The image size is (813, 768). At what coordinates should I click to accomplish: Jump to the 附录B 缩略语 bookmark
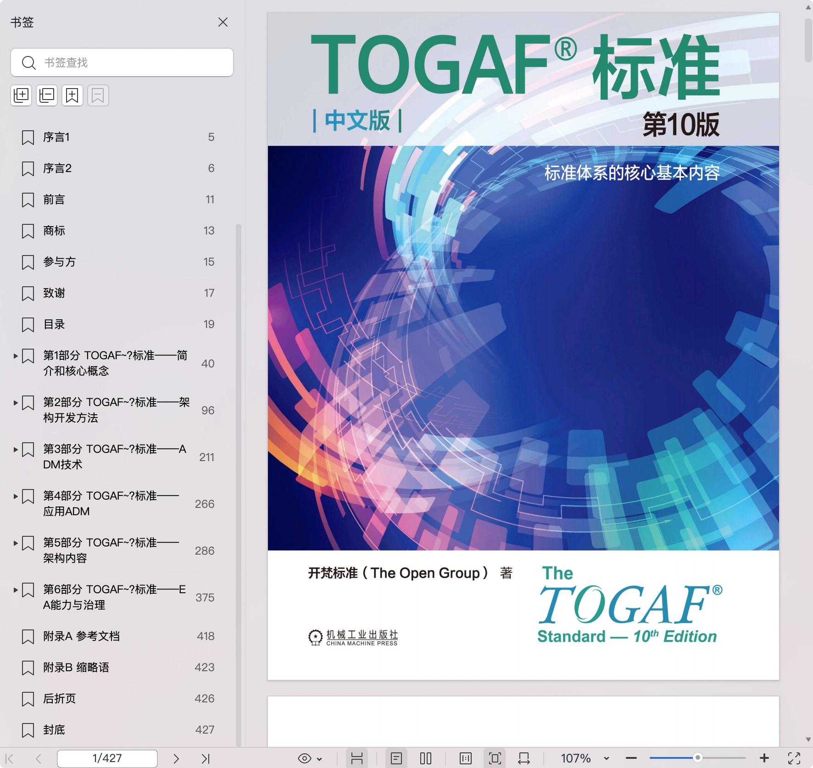tap(76, 668)
